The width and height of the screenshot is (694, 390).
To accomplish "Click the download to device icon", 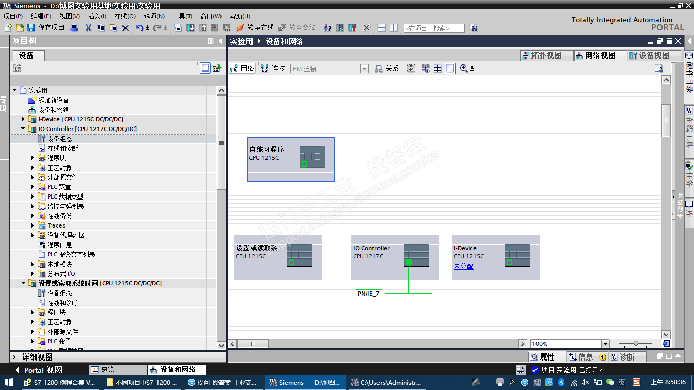I will click(x=190, y=28).
